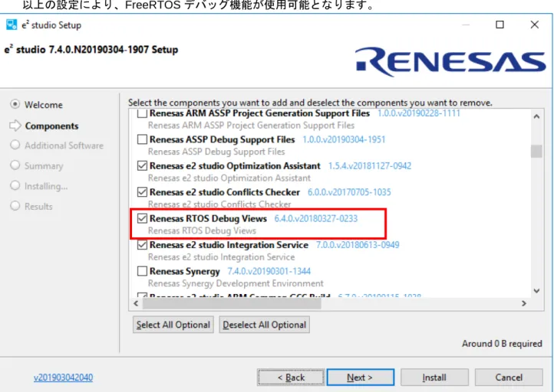The height and width of the screenshot is (392, 554).
Task: Click the horizontal scroll-right arrow
Action: coord(524,303)
